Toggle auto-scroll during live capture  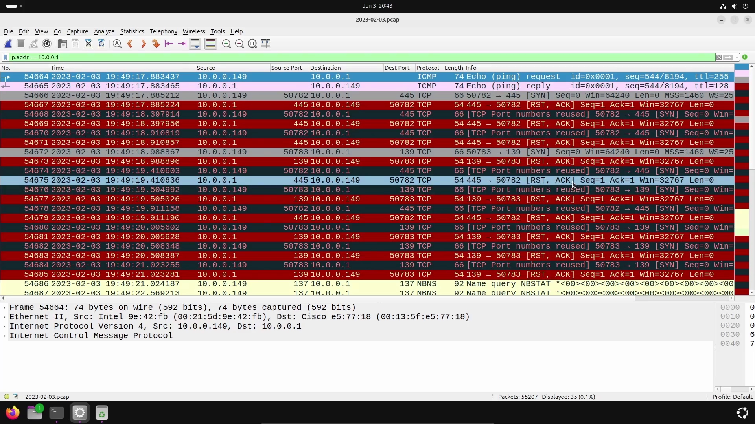[195, 44]
